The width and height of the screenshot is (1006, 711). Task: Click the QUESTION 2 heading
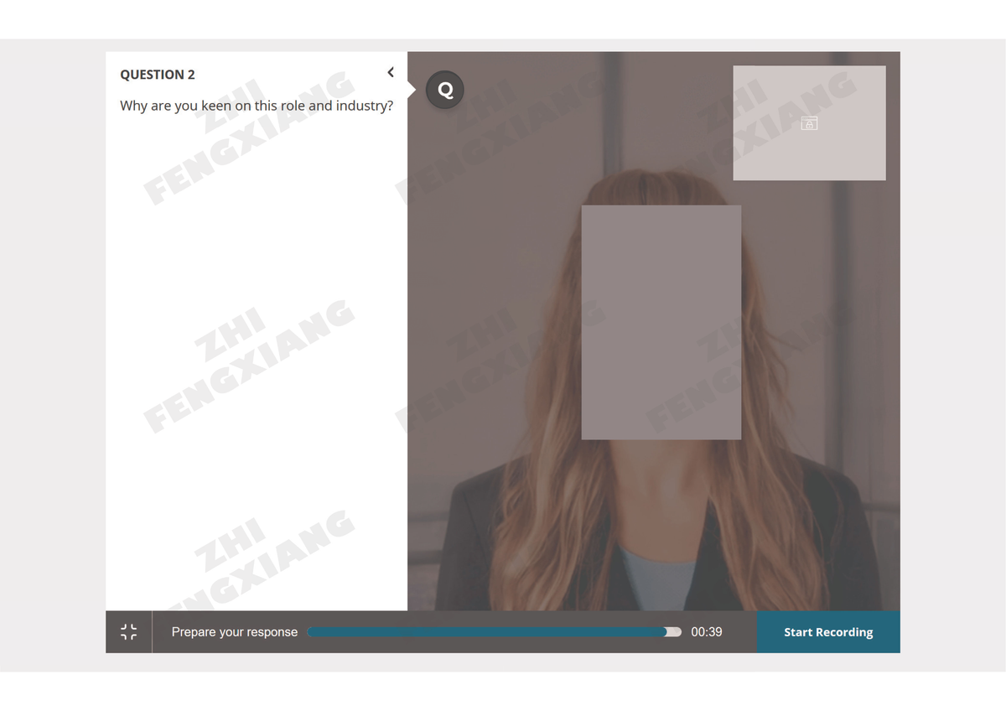click(158, 75)
